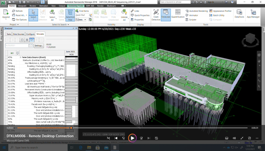Switch to the Viewpoint ribbon tab

22,6
